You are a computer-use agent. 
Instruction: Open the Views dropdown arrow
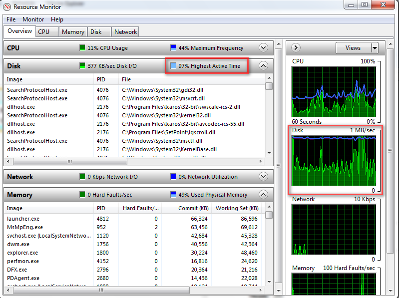375,48
